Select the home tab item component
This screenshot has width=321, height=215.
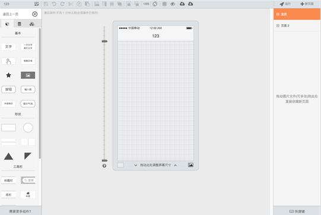point(28,194)
